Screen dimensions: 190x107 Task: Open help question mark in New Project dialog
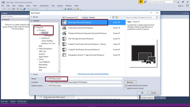[151, 13]
